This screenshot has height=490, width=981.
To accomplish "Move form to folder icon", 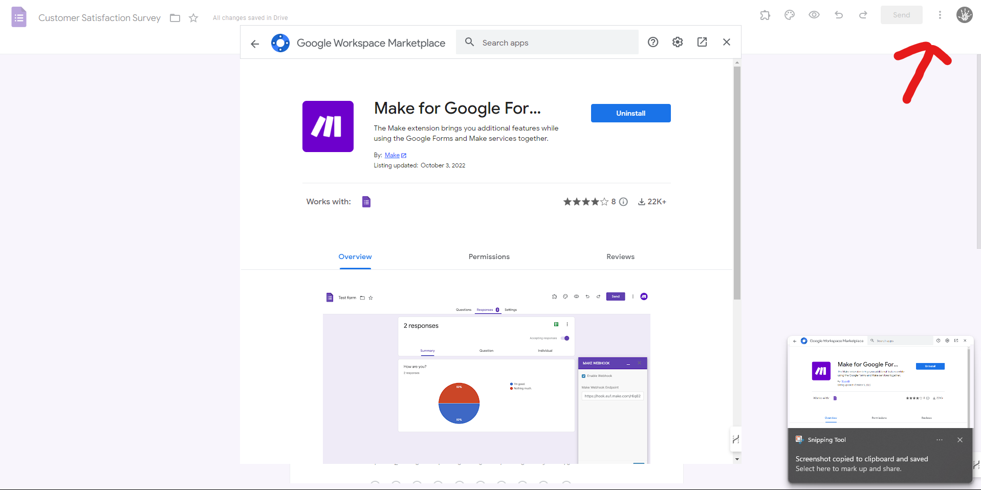I will coord(175,18).
